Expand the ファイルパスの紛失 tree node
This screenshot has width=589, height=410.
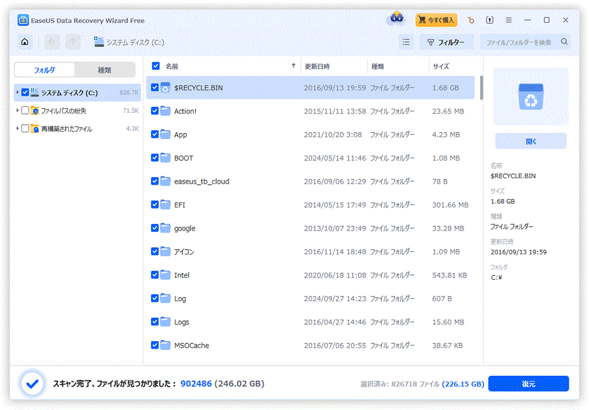pyautogui.click(x=17, y=111)
